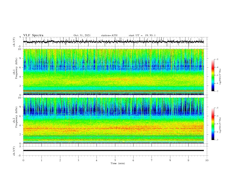The image size is (233, 180).
Task: Click the ch.1 spectrogram panel
Action: [x=114, y=72]
